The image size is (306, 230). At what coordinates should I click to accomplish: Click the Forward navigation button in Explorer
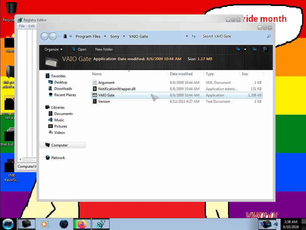53,36
